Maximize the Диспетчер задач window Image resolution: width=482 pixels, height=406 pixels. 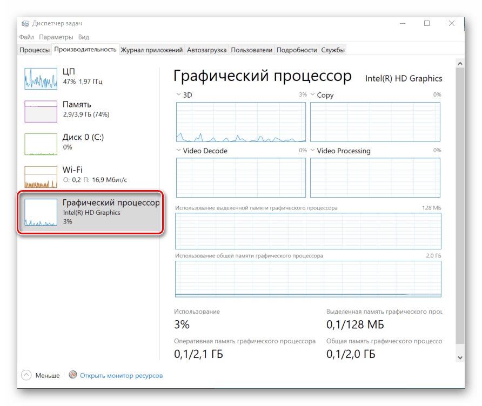click(427, 23)
